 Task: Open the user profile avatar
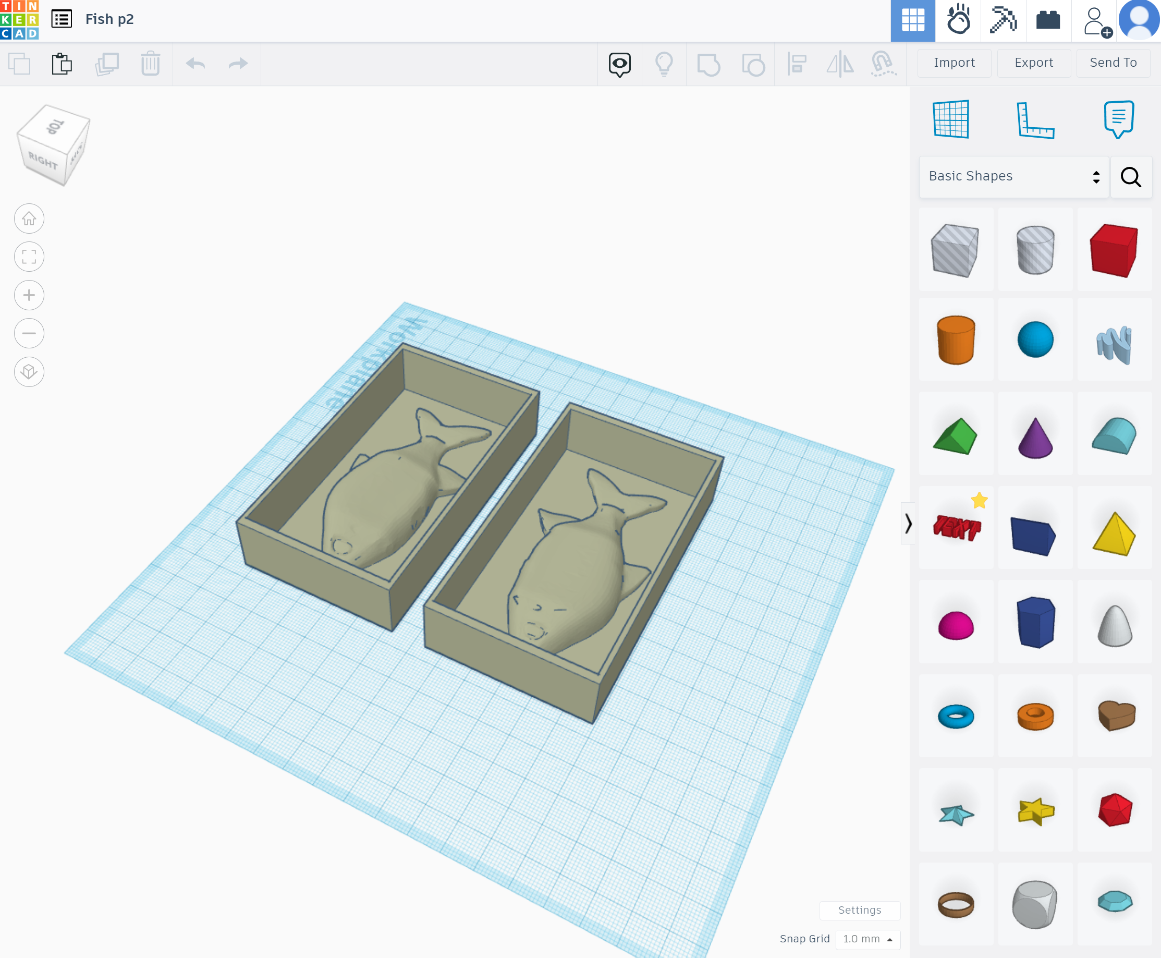[1140, 20]
